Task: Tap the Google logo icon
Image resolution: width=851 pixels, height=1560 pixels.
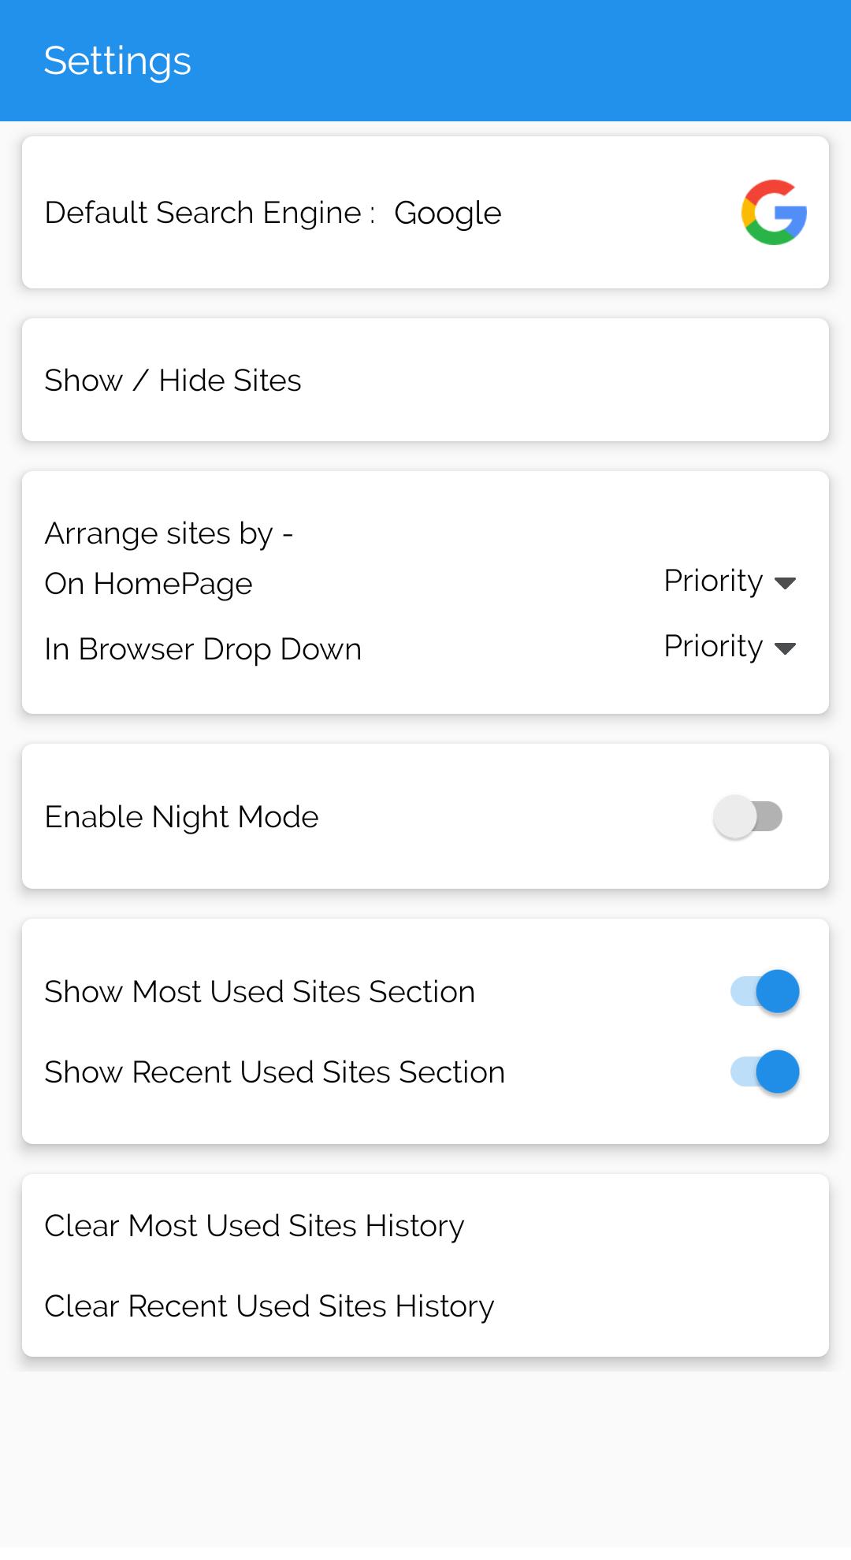Action: (774, 213)
